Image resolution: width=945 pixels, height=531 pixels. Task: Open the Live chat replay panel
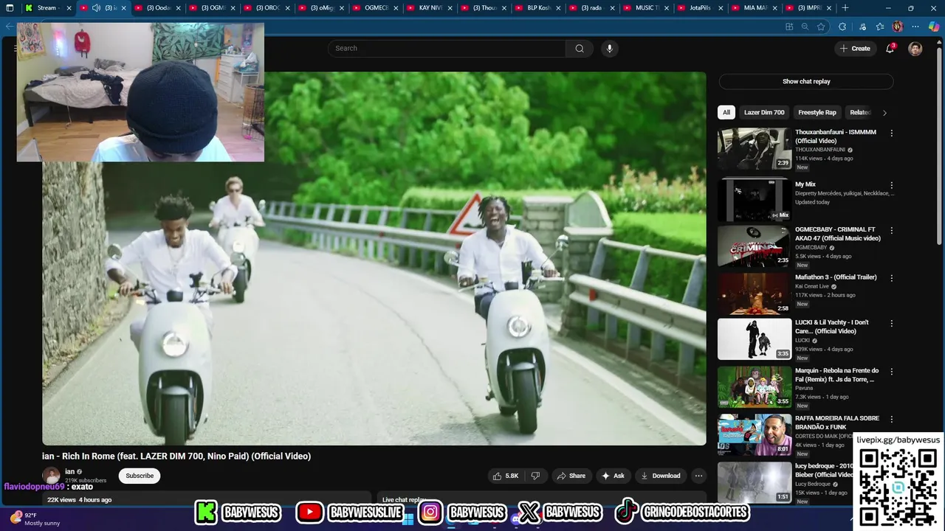pyautogui.click(x=543, y=499)
